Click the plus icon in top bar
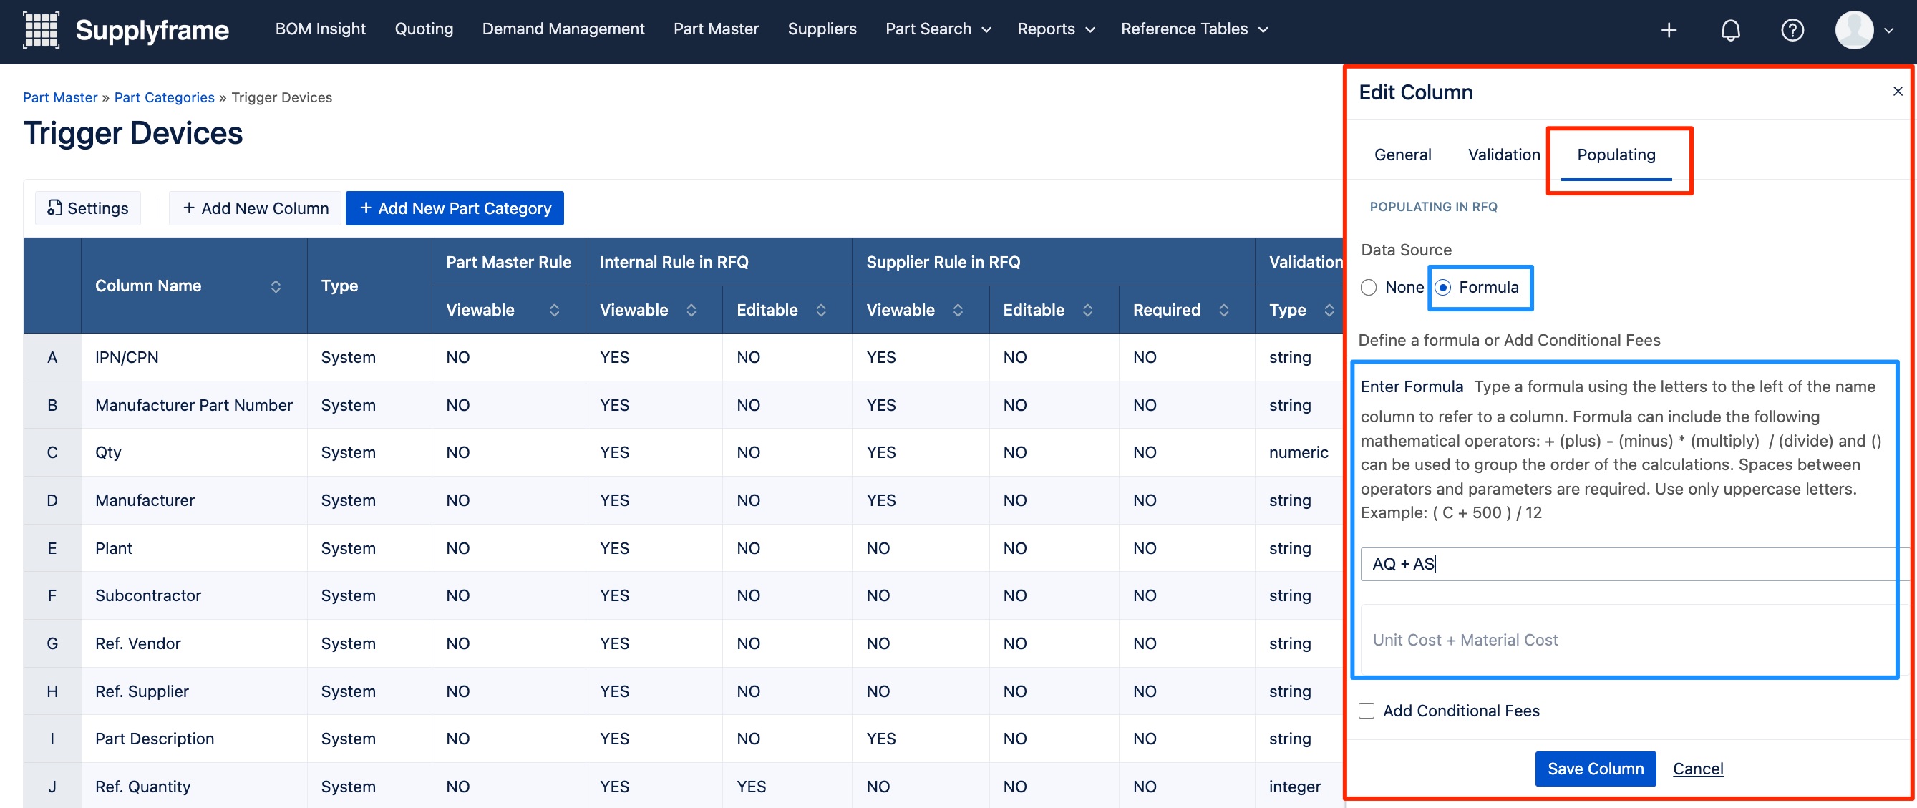1917x808 pixels. click(x=1669, y=30)
